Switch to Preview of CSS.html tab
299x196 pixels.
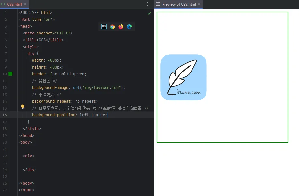pyautogui.click(x=178, y=4)
